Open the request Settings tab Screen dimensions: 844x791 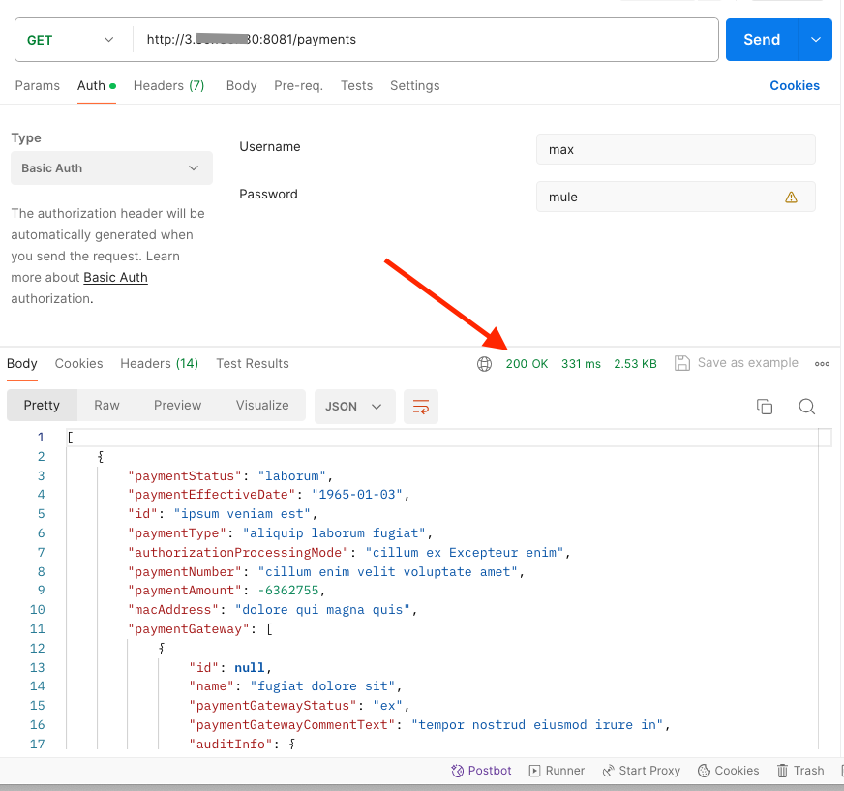(x=414, y=85)
